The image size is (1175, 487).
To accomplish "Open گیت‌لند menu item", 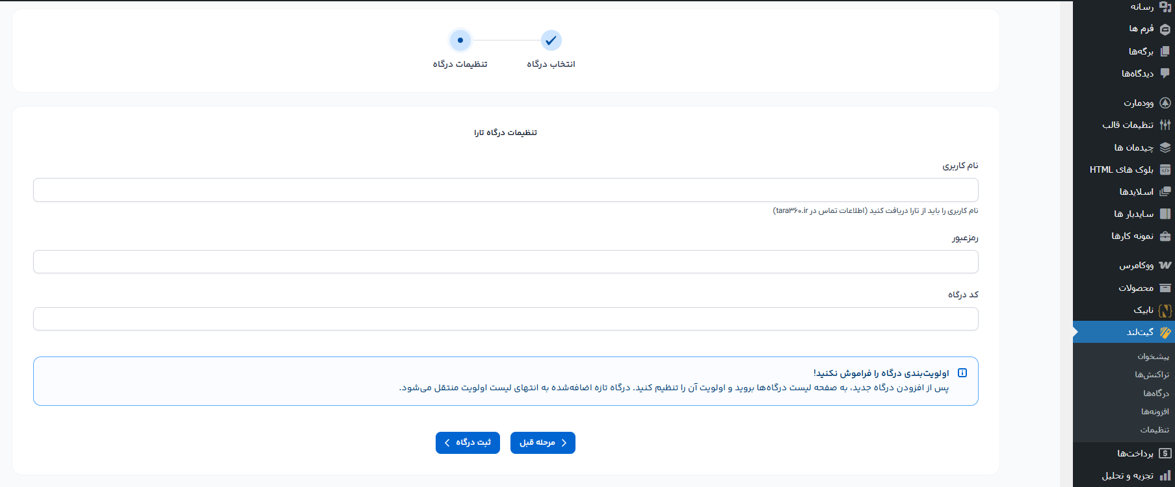I will 1124,332.
